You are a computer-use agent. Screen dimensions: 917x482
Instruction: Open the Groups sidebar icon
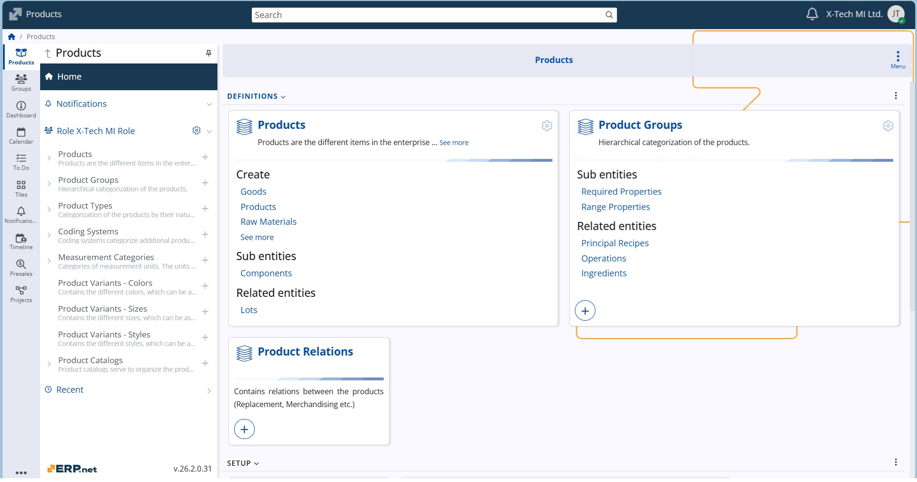point(21,82)
